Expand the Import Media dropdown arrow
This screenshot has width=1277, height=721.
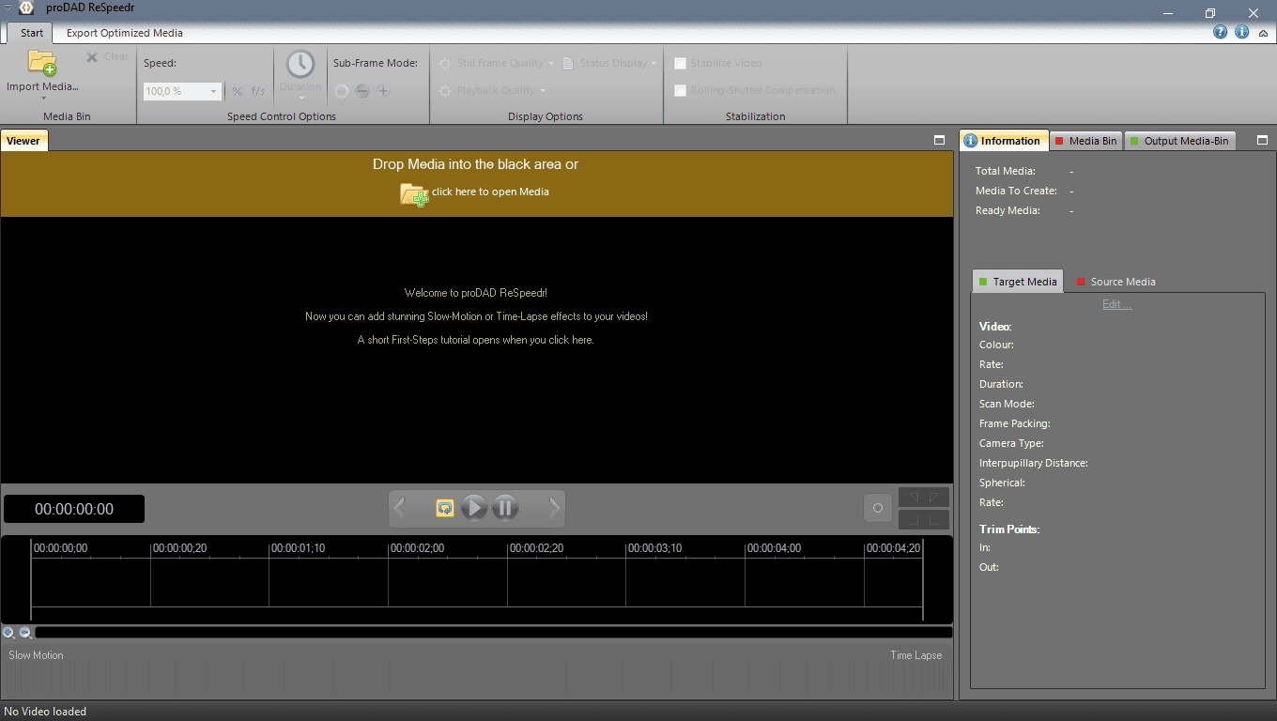[x=43, y=99]
